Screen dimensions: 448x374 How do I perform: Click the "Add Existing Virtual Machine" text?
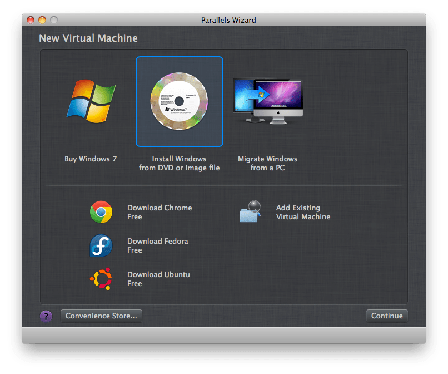pyautogui.click(x=303, y=212)
